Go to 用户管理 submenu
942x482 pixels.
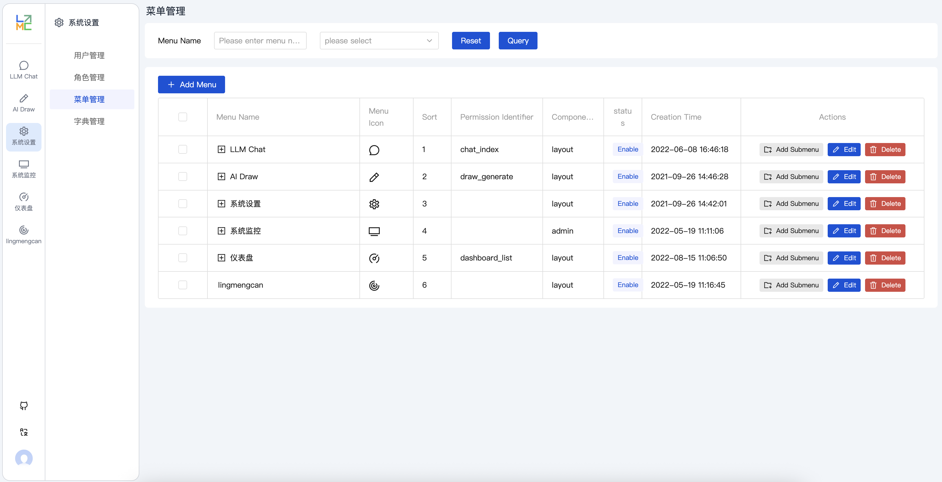pyautogui.click(x=89, y=55)
